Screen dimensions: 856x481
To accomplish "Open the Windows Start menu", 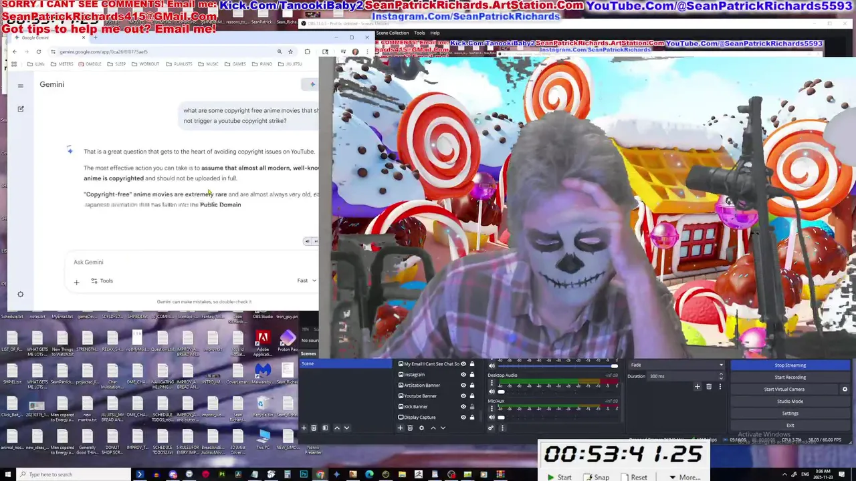I will pyautogui.click(x=7, y=474).
